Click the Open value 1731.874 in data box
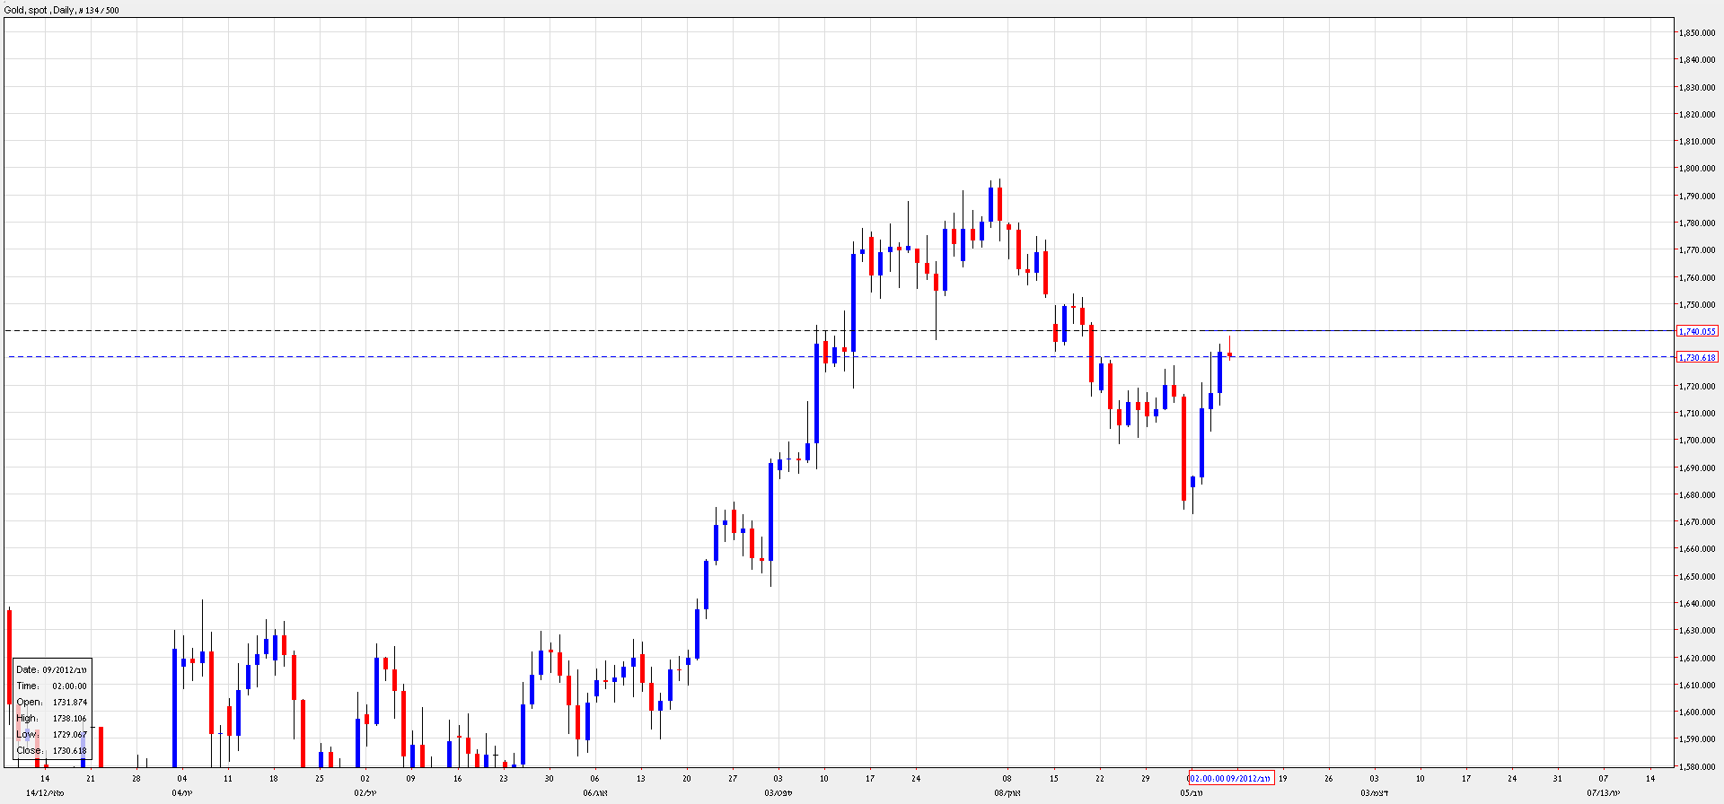This screenshot has width=1724, height=804. coord(69,702)
